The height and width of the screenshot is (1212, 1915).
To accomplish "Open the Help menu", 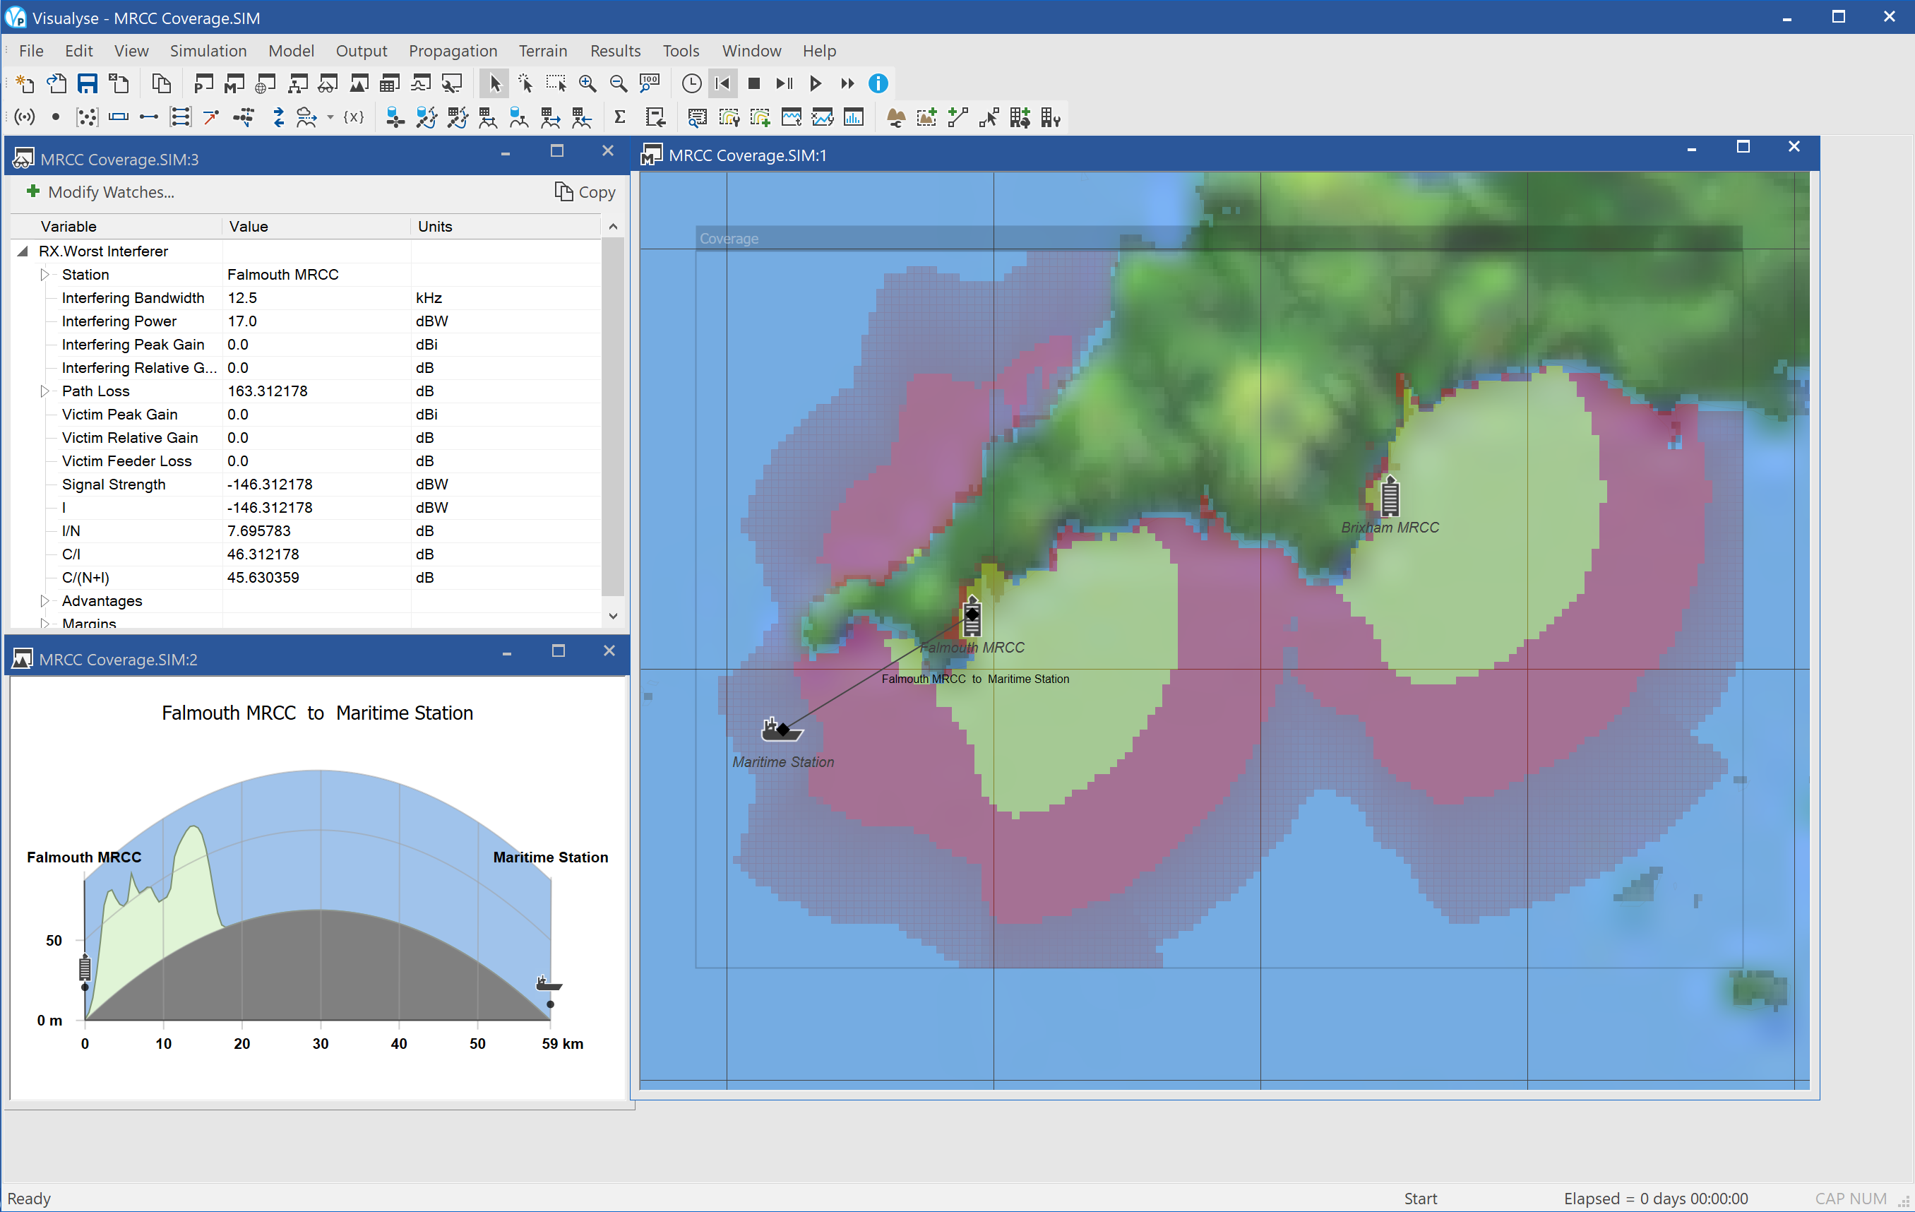I will [x=819, y=51].
